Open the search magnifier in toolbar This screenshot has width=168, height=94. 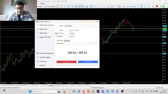coord(153,7)
